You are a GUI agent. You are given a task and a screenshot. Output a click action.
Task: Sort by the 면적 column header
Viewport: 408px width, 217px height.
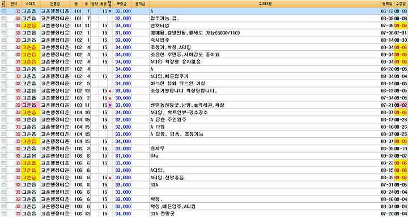pyautogui.click(x=14, y=4)
